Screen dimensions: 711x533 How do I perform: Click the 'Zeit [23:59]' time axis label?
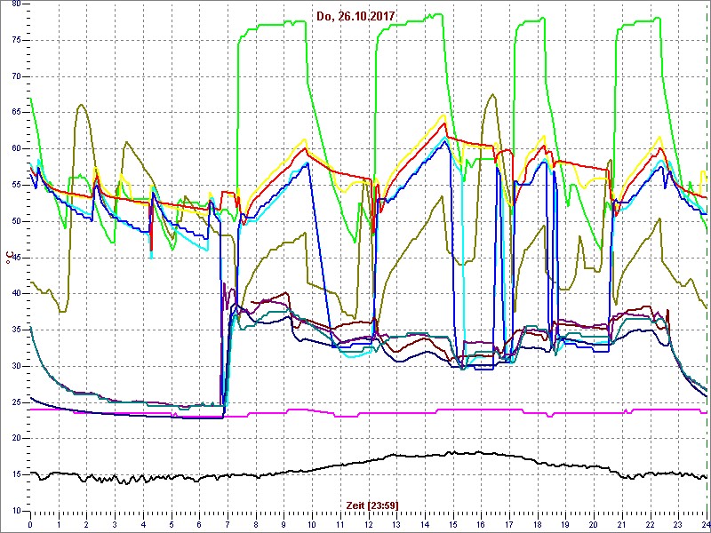tap(372, 505)
